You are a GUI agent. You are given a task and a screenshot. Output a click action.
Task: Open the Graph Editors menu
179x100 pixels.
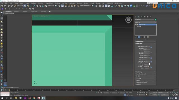point(49,3)
